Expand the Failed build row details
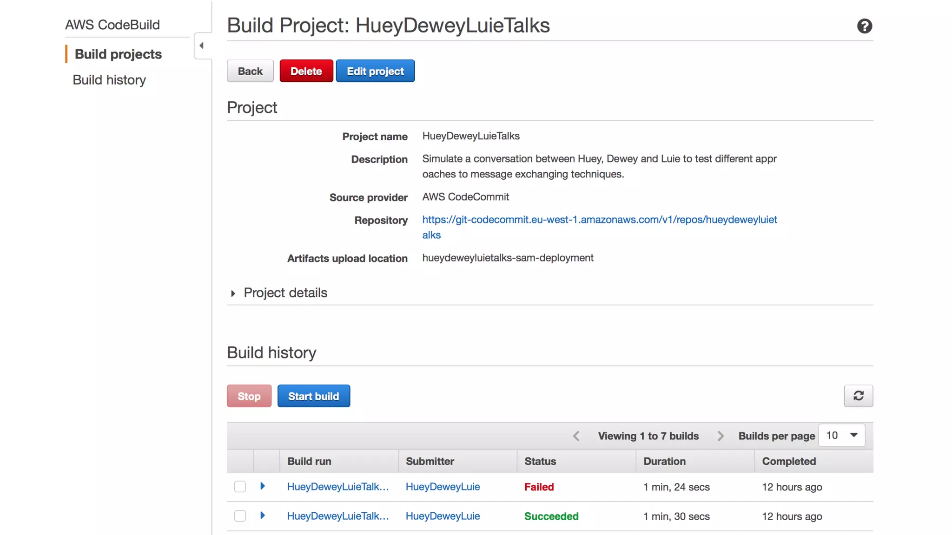952x535 pixels. (x=263, y=486)
